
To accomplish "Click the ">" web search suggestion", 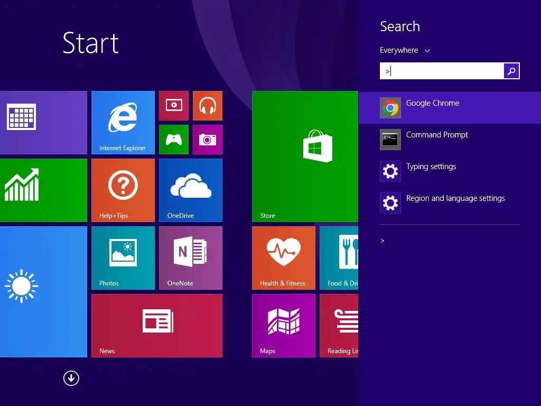I will pos(383,241).
